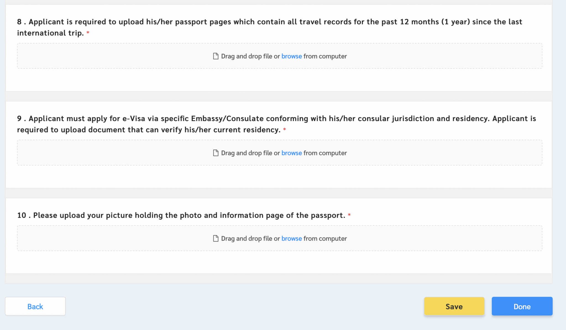The image size is (566, 330).
Task: Click the question 8 passport travel records heading
Action: 269,27
